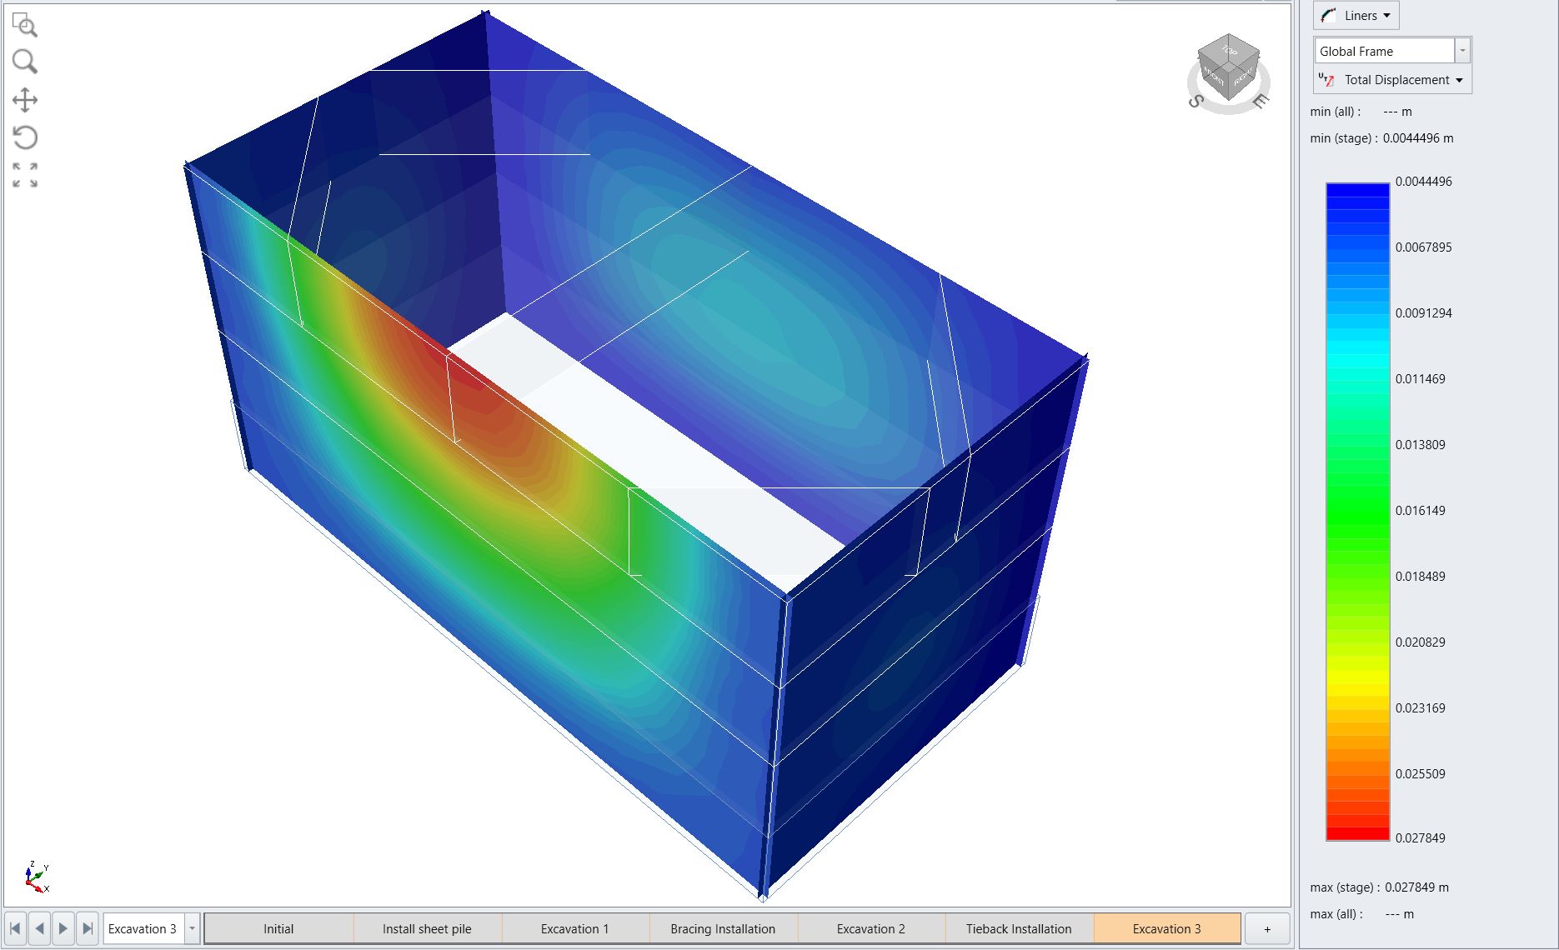The image size is (1559, 950).
Task: Select the Tieback Installation stage tab
Action: 1019,929
